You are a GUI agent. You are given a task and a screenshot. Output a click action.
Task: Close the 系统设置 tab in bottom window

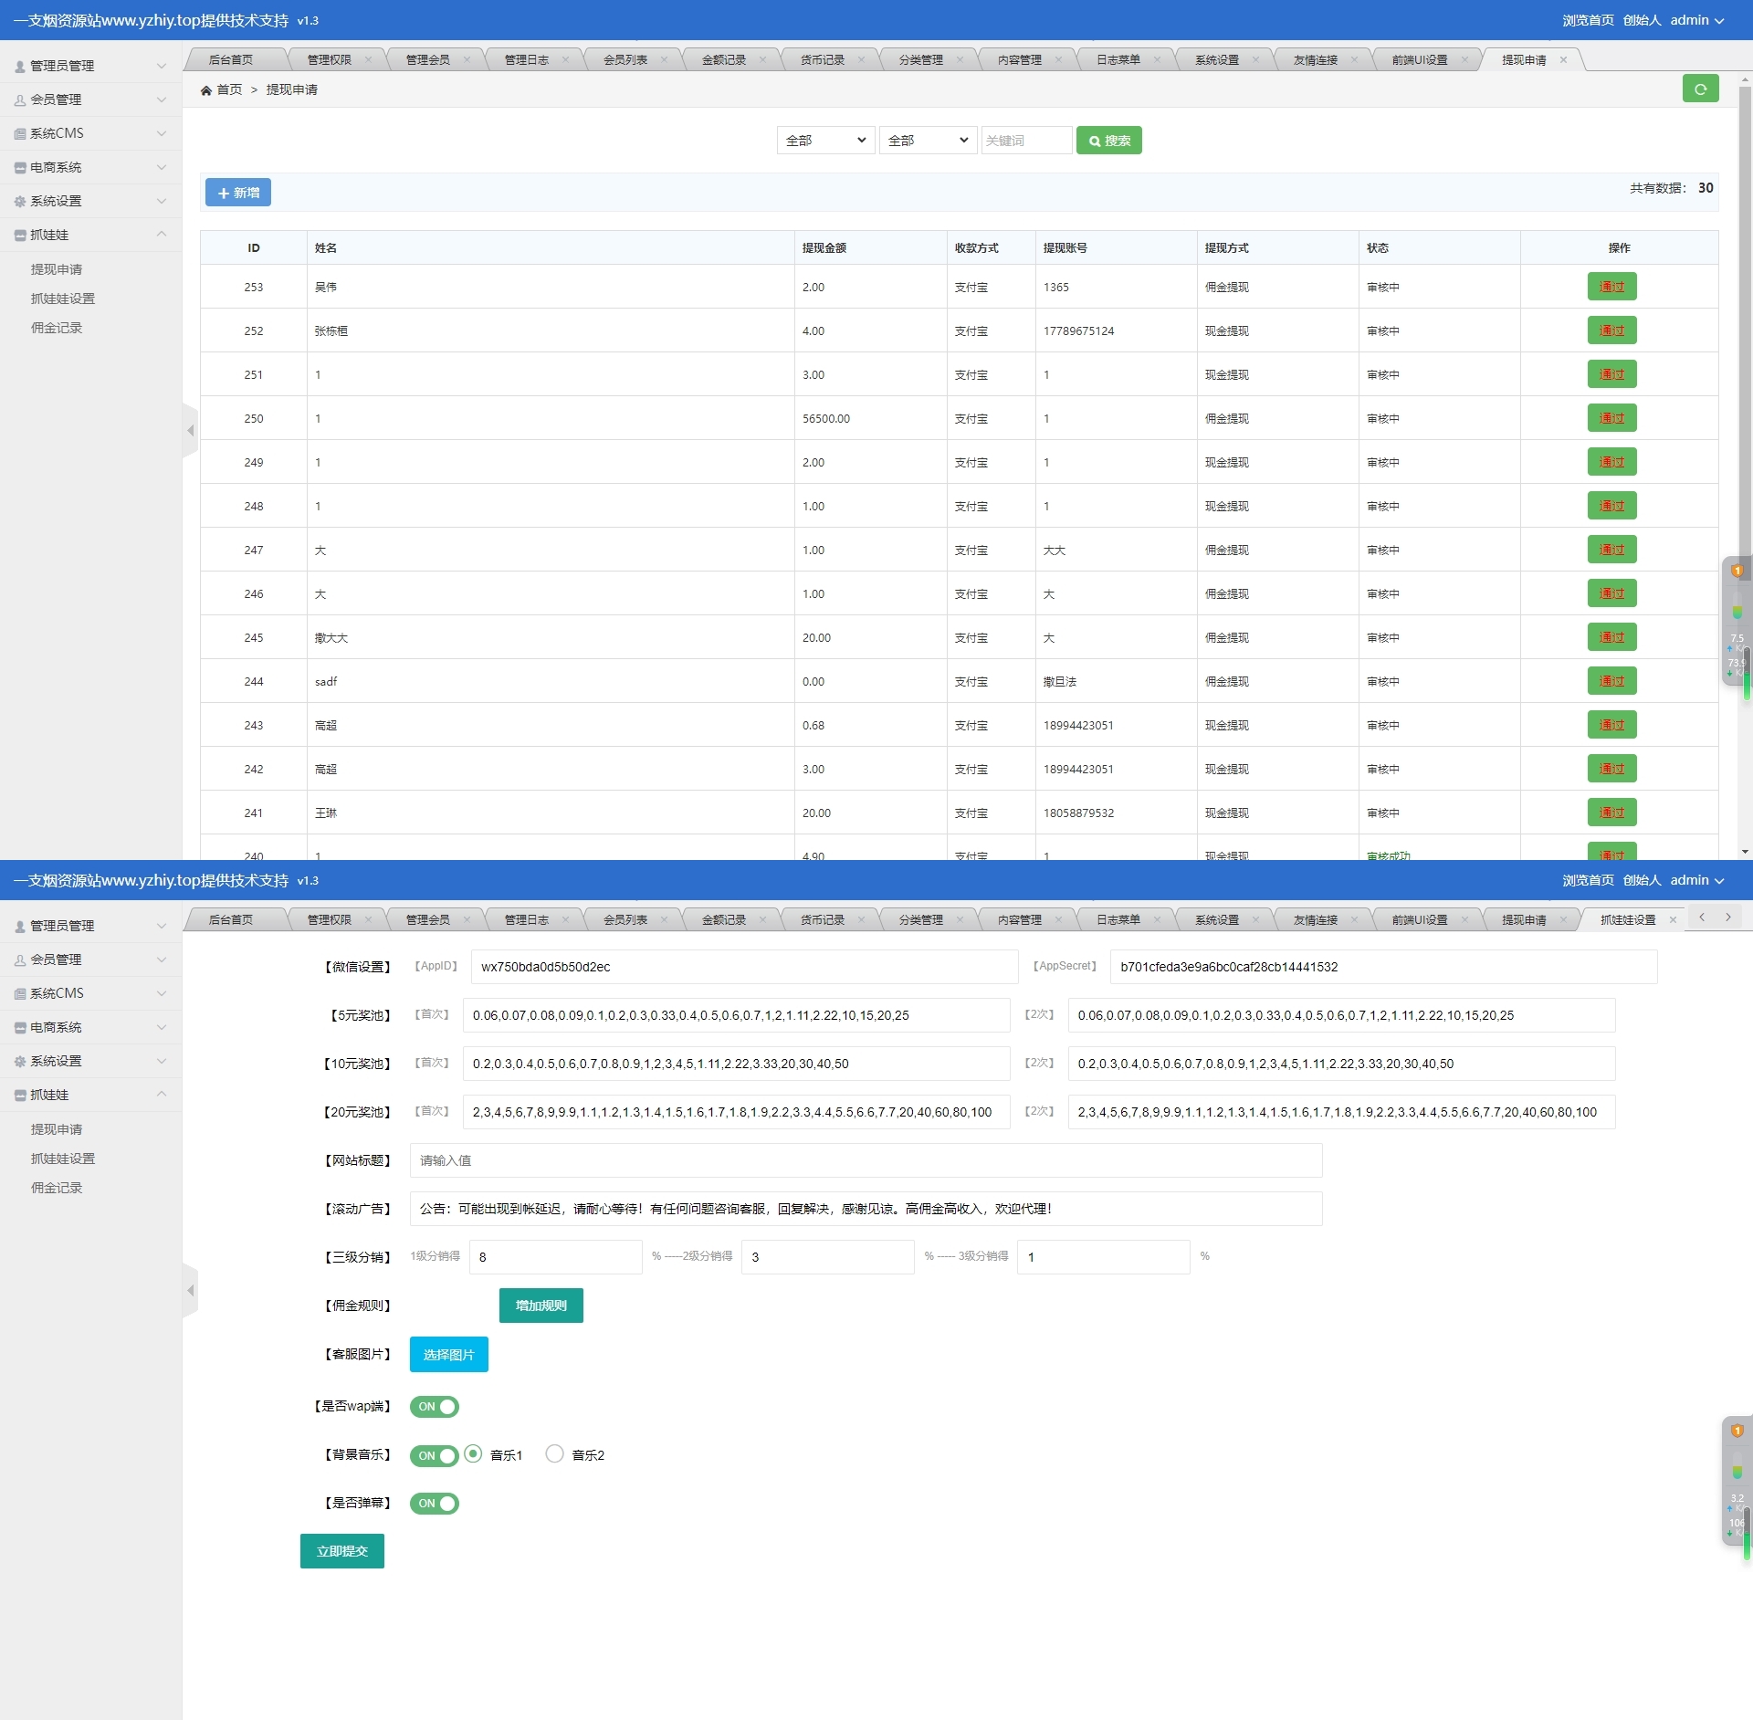[x=1255, y=919]
